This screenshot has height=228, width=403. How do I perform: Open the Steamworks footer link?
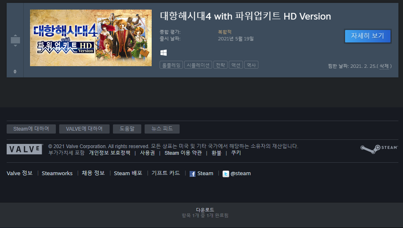coord(57,173)
